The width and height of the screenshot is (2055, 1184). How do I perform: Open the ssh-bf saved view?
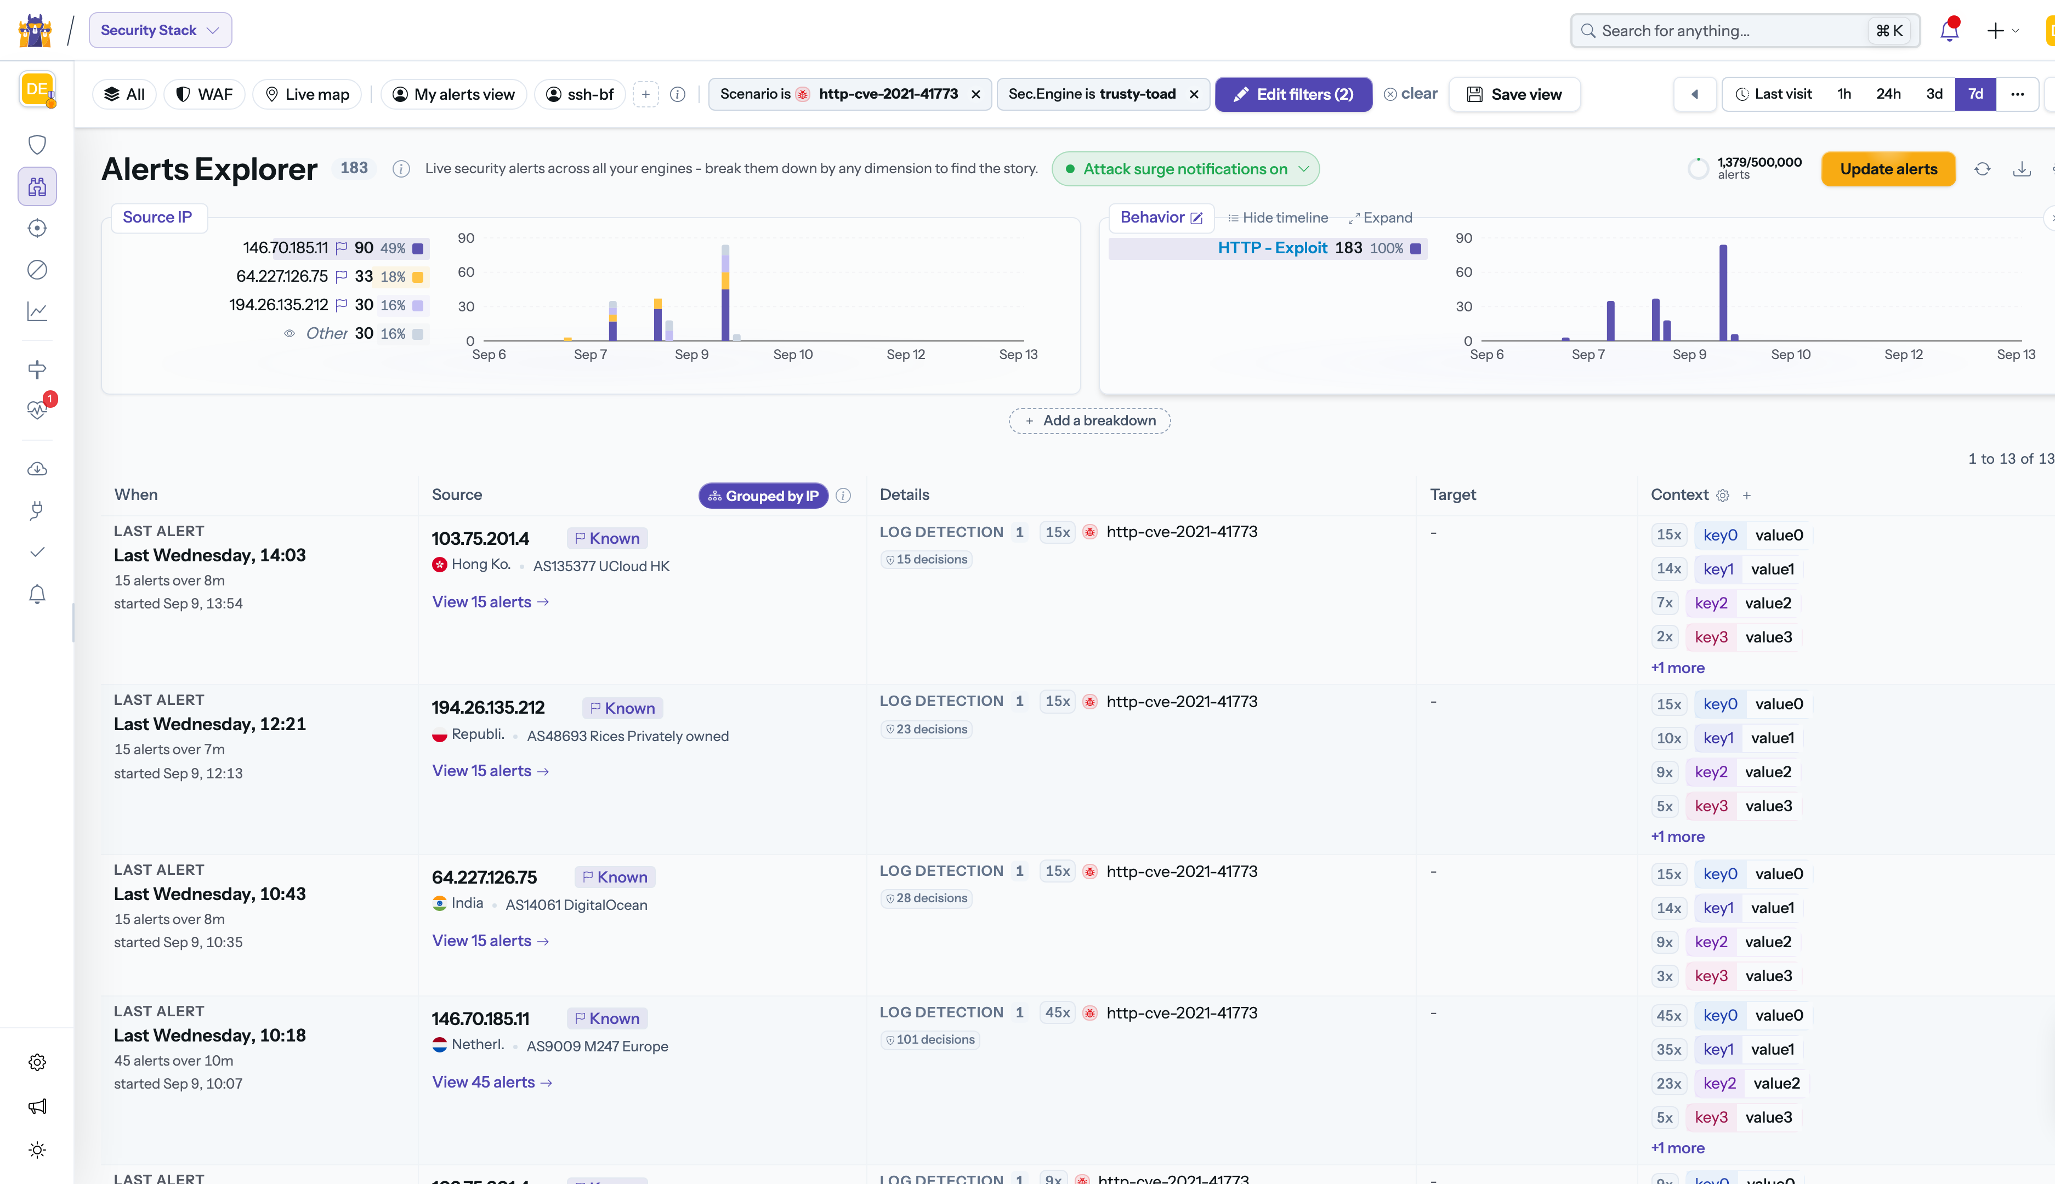click(580, 94)
